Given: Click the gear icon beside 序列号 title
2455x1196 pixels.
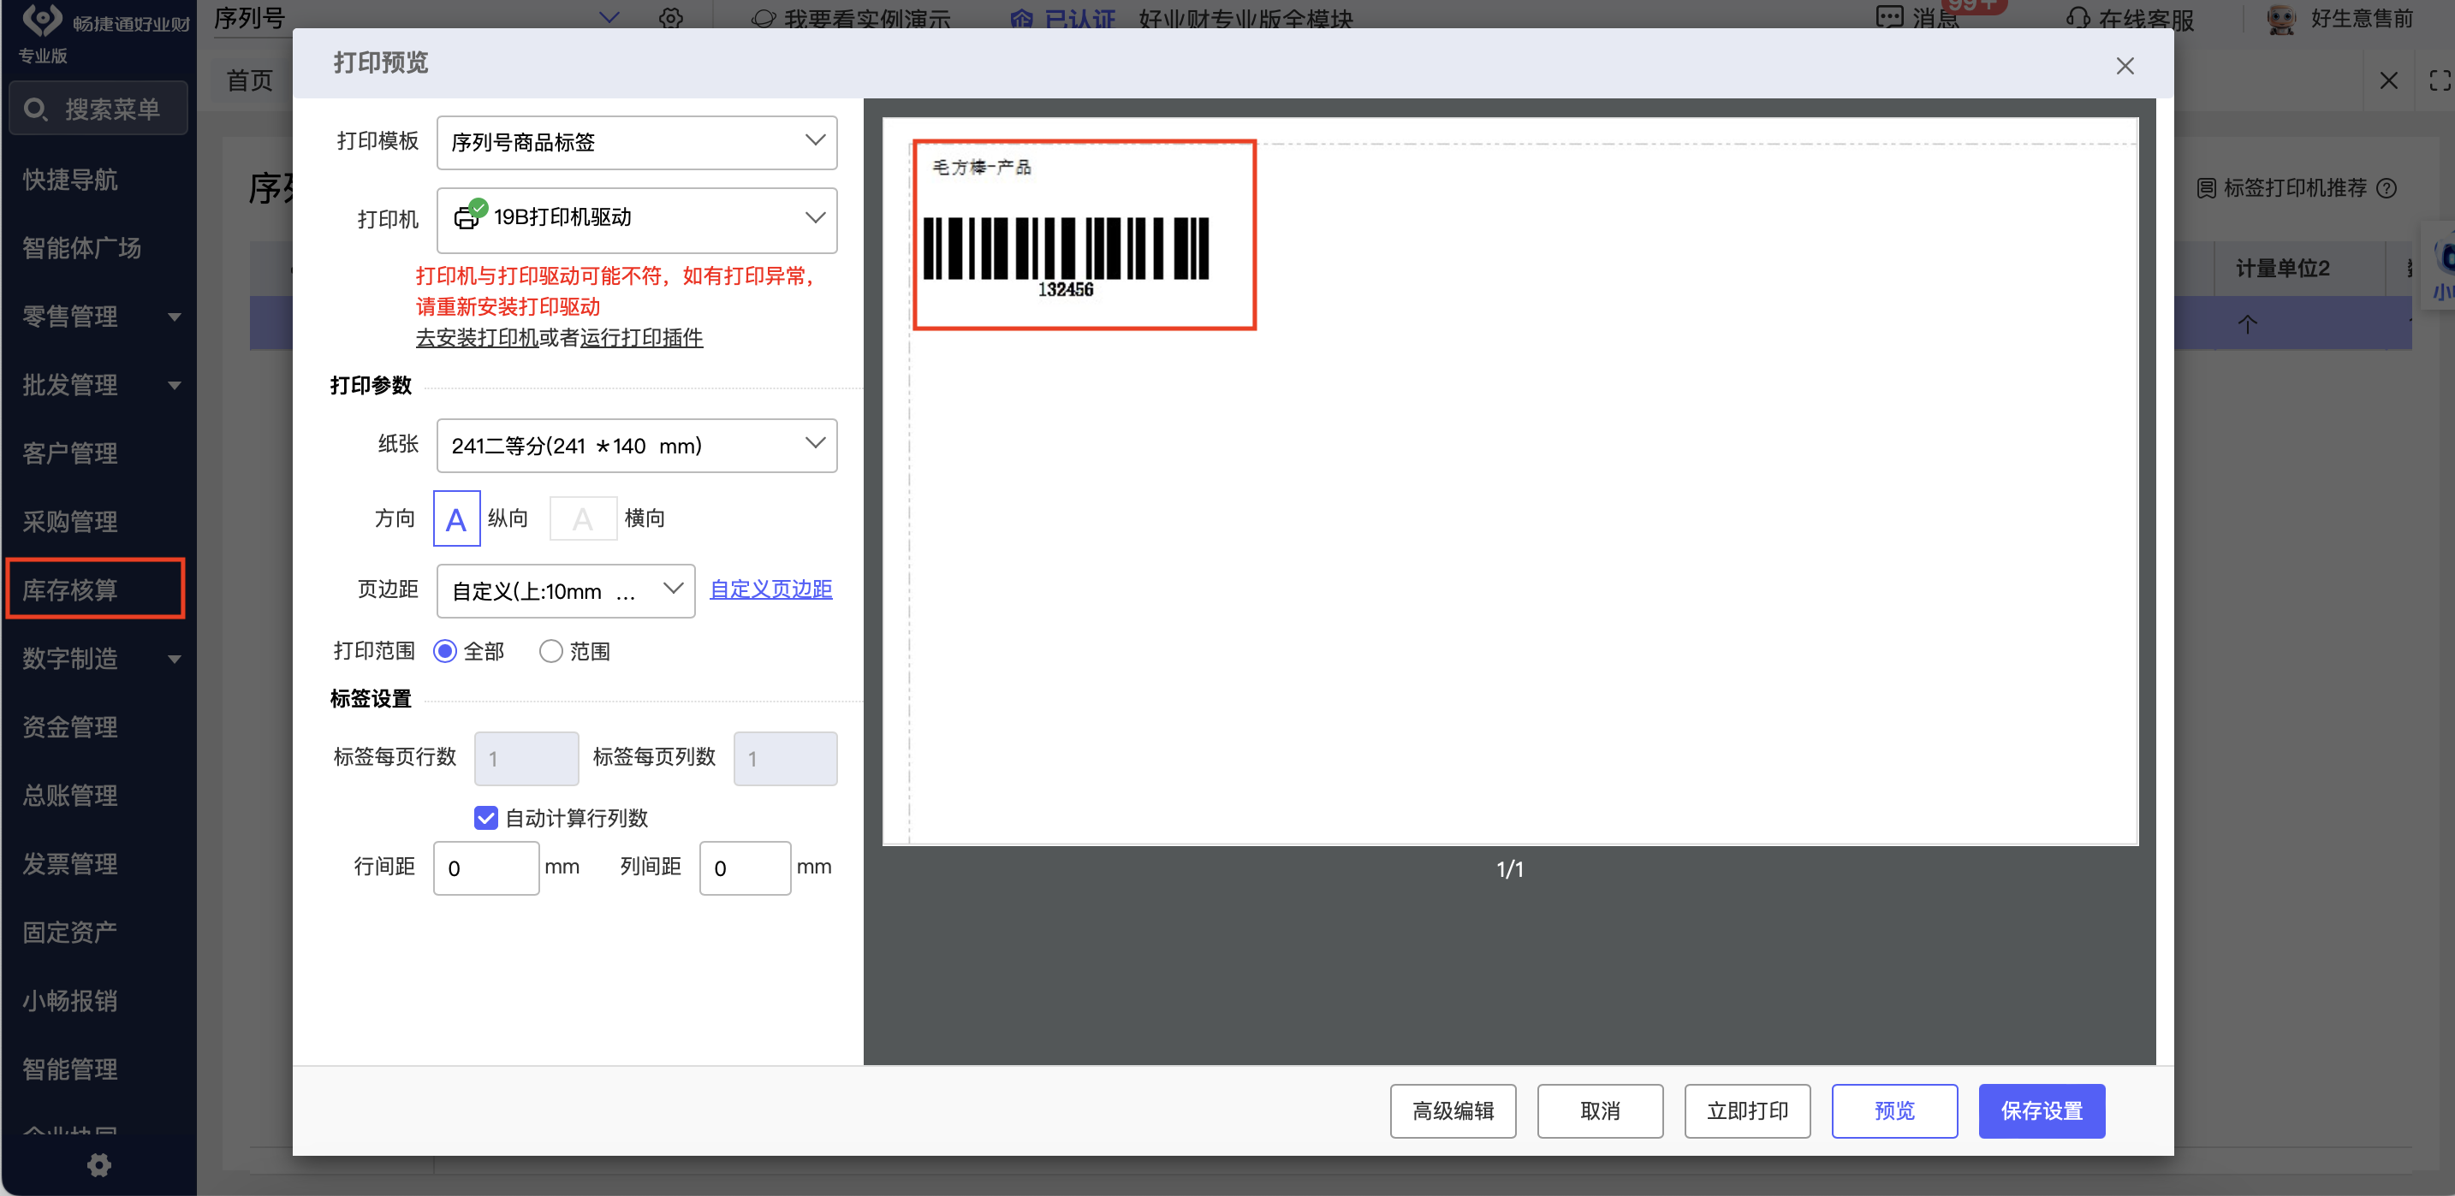Looking at the screenshot, I should [x=671, y=18].
